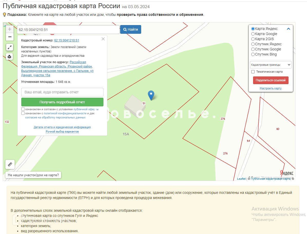Open the land plot address link

[x=57, y=69]
